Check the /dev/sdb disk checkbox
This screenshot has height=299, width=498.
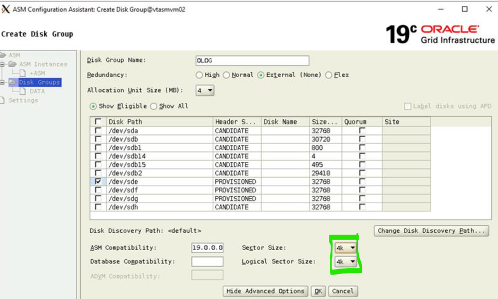98,139
